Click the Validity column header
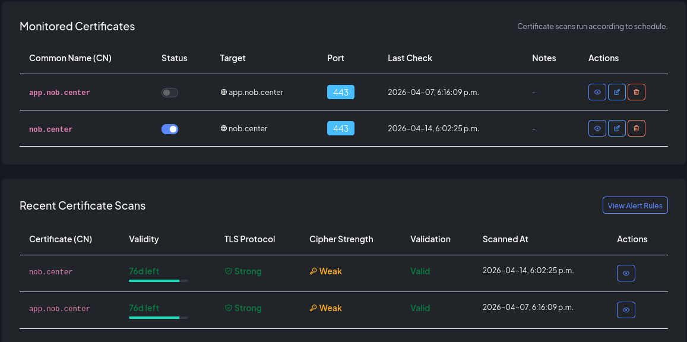This screenshot has width=687, height=342. (x=144, y=239)
